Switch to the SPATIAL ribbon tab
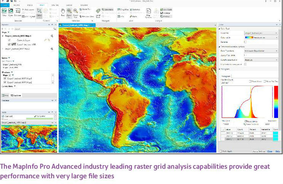Image resolution: width=283 pixels, height=184 pixels. point(55,5)
